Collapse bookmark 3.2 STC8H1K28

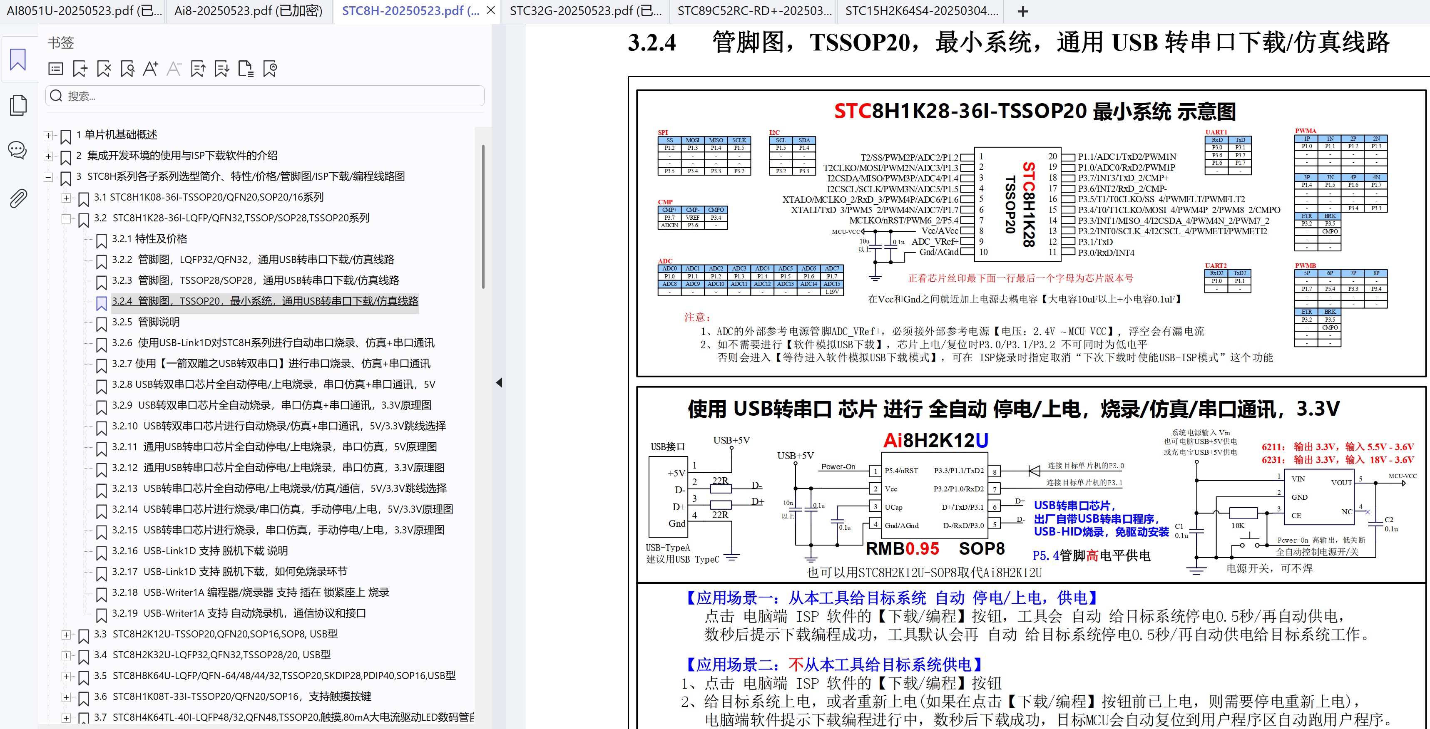[x=66, y=218]
